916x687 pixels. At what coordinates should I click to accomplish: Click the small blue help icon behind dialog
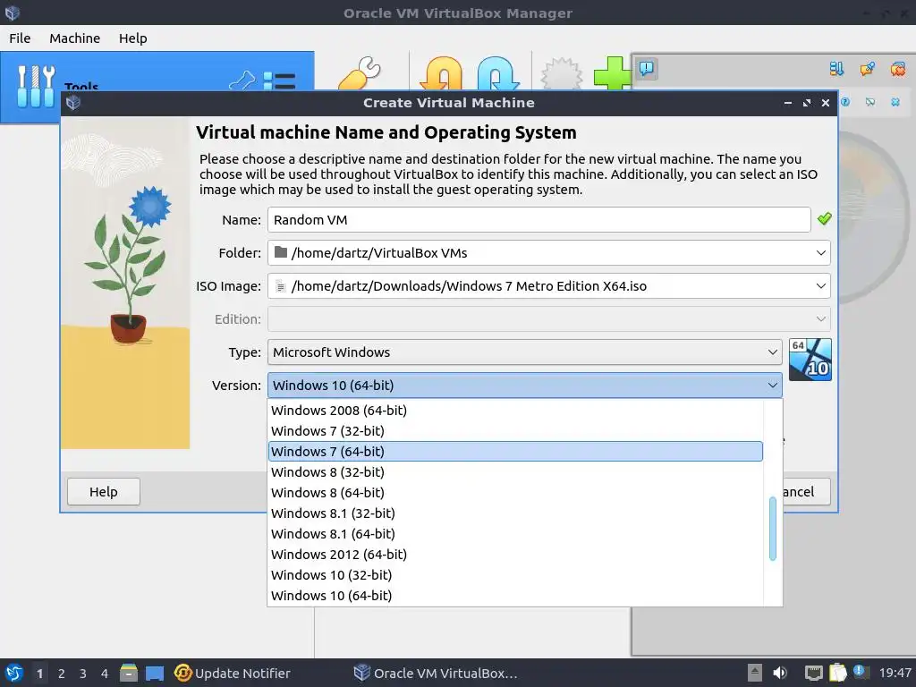point(845,102)
